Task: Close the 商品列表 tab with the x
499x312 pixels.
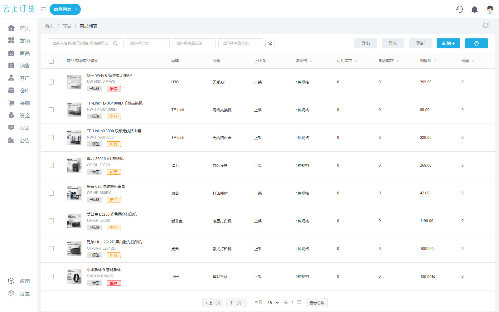Action: [x=76, y=9]
